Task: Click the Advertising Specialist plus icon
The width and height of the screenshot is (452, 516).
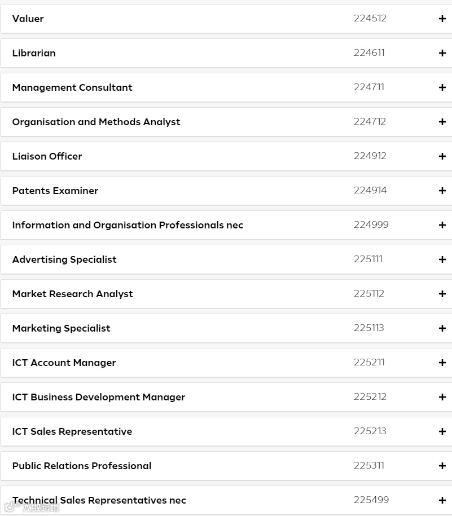Action: click(442, 259)
